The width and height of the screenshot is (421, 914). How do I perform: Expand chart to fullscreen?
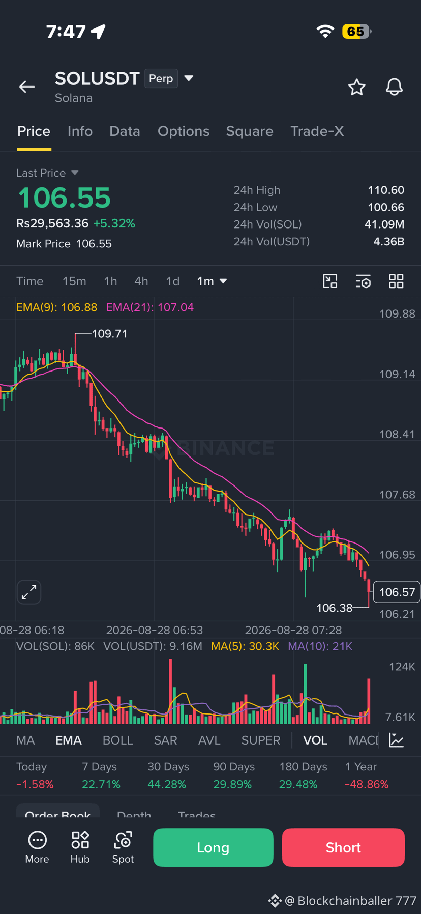(x=29, y=592)
